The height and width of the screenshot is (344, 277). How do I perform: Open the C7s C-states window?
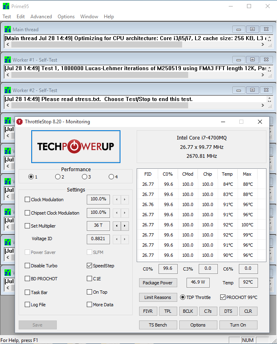208,311
